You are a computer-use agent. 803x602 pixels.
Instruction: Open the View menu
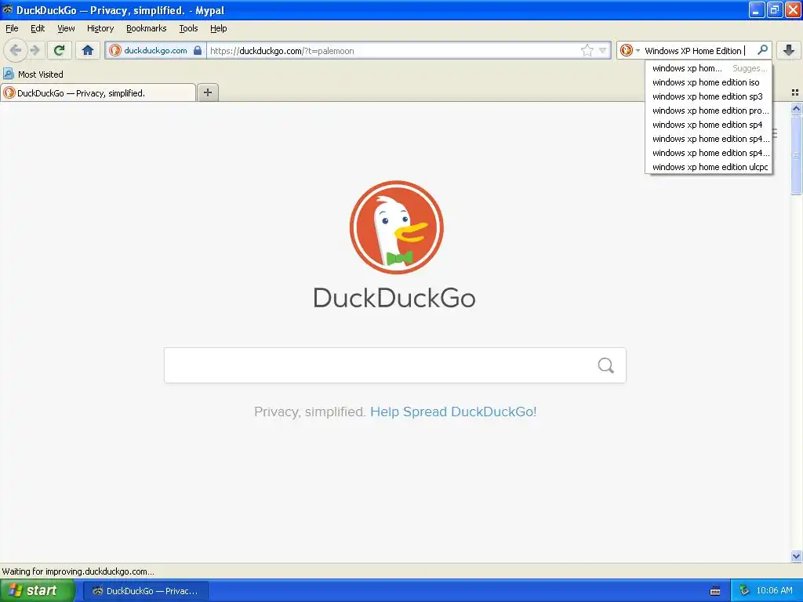pyautogui.click(x=66, y=28)
